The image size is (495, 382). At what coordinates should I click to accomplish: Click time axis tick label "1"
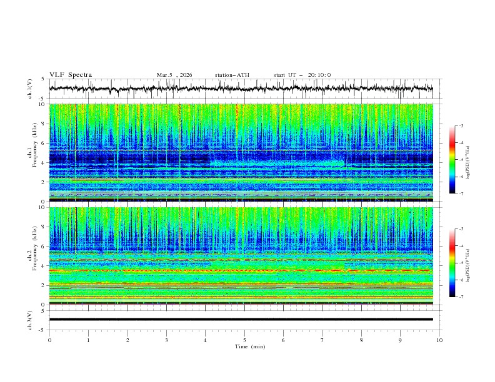click(x=88, y=340)
